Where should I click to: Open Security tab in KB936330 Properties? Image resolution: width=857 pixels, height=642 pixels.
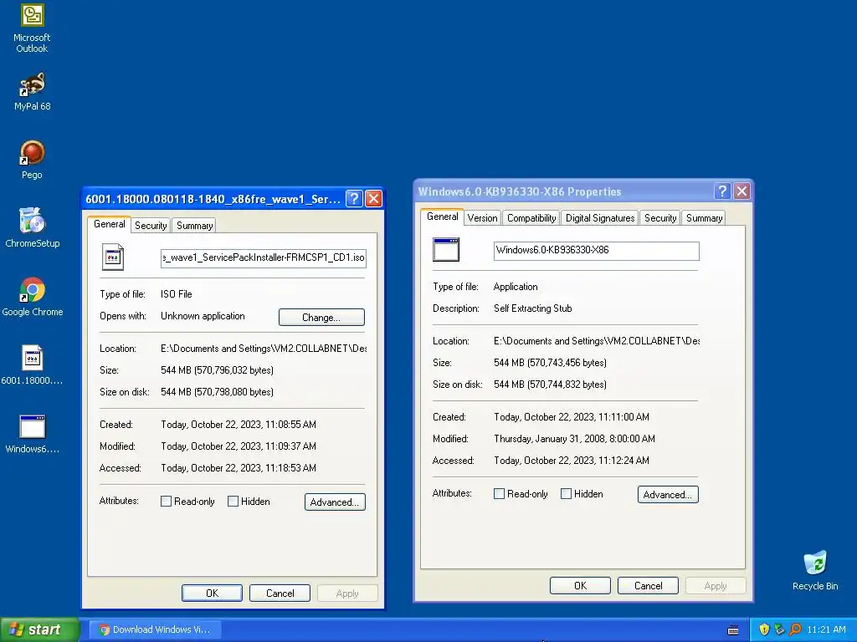coord(660,218)
